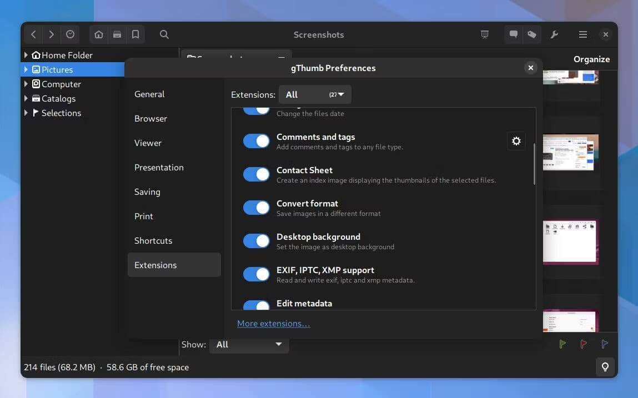This screenshot has height=398, width=638.
Task: Open Comments and tags extension settings gear
Action: click(x=516, y=141)
